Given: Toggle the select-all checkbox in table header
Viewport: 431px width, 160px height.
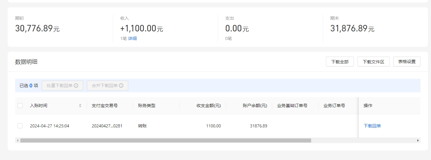Looking at the screenshot, I should coord(20,106).
